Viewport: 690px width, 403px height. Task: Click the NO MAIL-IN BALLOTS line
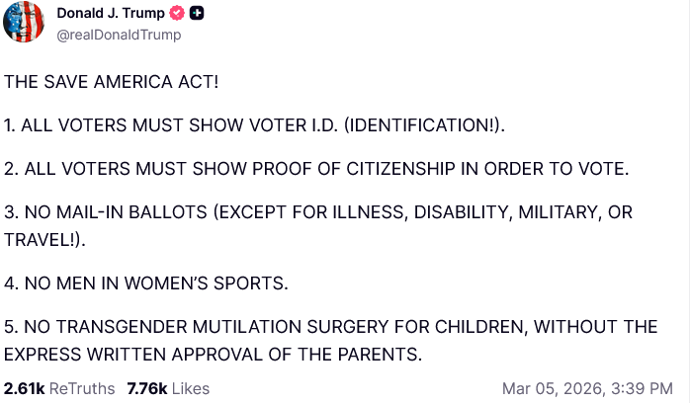(x=318, y=212)
